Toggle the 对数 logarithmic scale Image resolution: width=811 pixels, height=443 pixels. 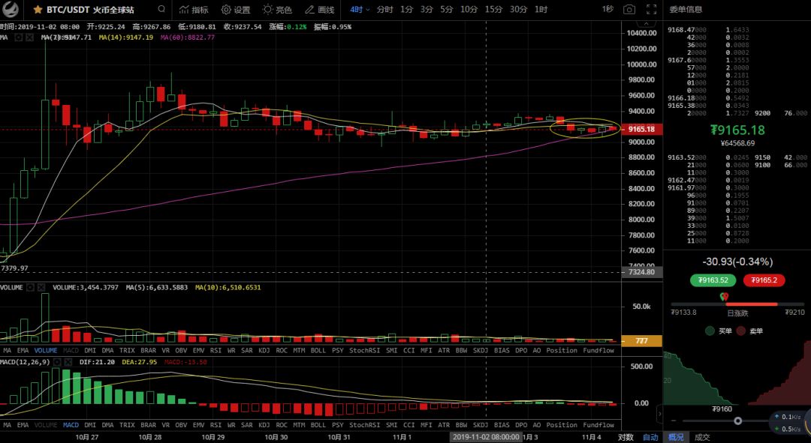click(626, 437)
